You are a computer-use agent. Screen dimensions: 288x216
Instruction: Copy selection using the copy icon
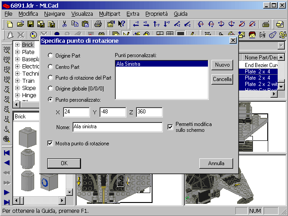(75, 24)
